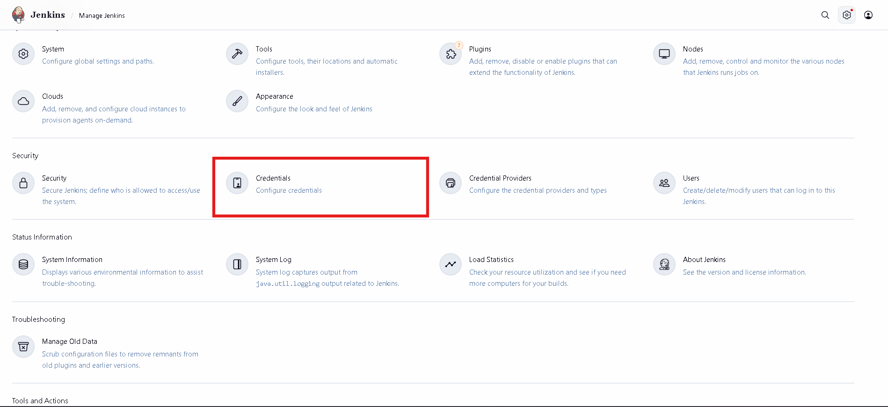Viewport: 888px width, 407px height.
Task: Click the Clouds cloud icon
Action: pyautogui.click(x=23, y=101)
